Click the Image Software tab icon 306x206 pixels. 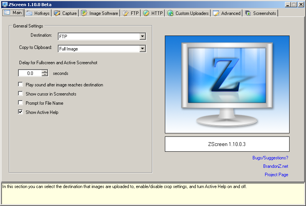[x=84, y=13]
